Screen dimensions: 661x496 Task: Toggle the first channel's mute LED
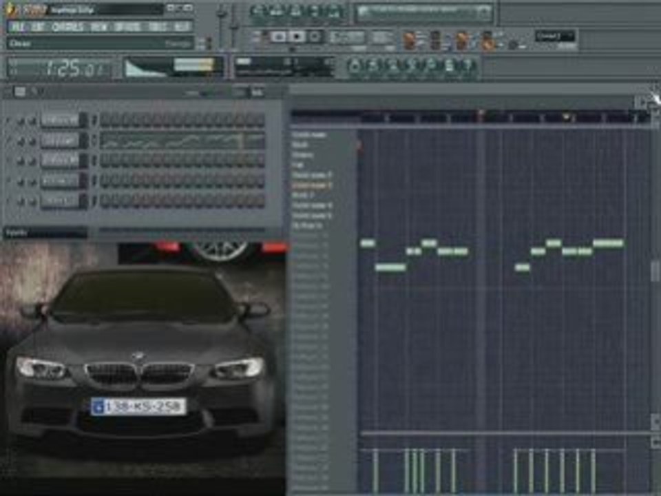click(8, 121)
